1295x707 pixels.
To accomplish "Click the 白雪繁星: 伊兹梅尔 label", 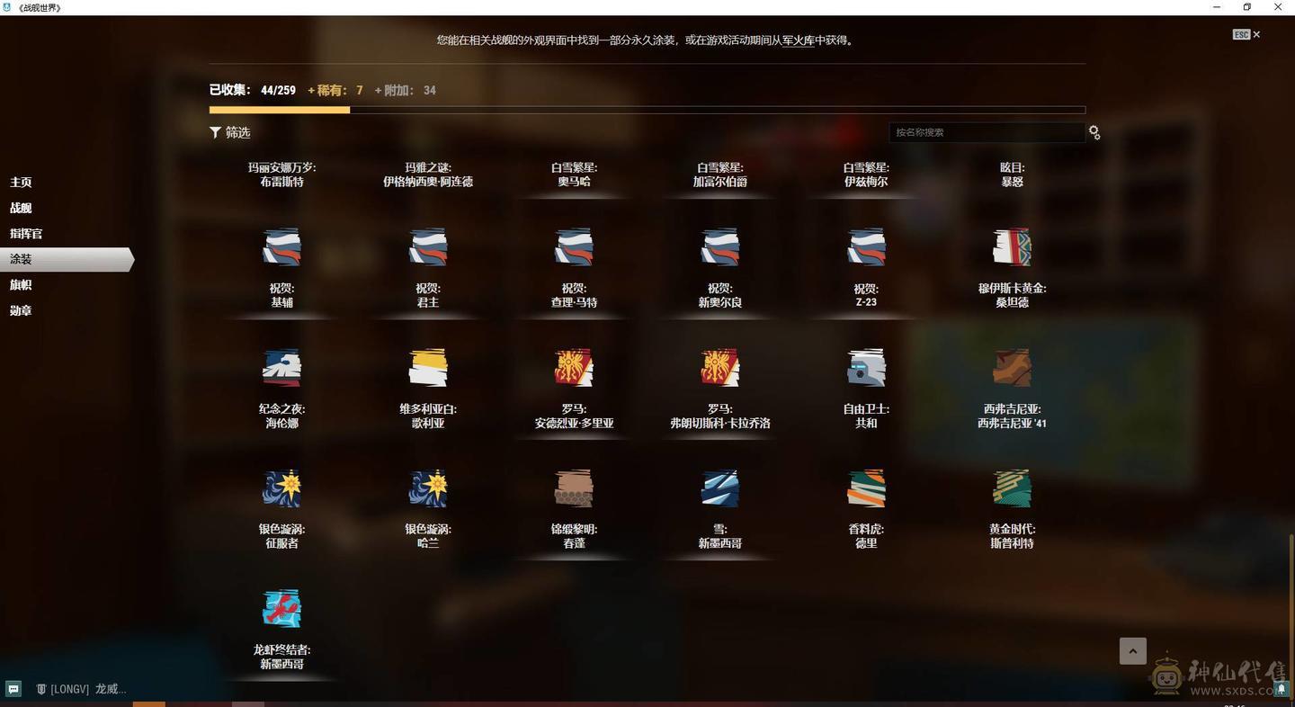I will pyautogui.click(x=866, y=175).
